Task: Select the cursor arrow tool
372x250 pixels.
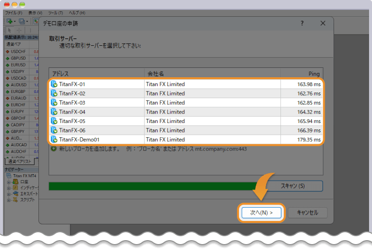Action: 9,31
